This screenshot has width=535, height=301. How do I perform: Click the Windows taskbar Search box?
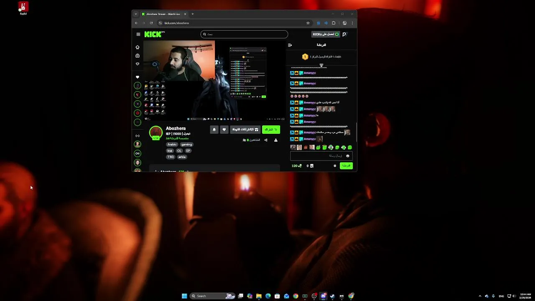pos(213,296)
